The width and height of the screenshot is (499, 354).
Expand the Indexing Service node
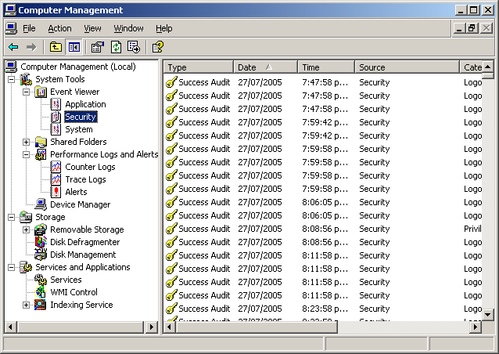26,305
